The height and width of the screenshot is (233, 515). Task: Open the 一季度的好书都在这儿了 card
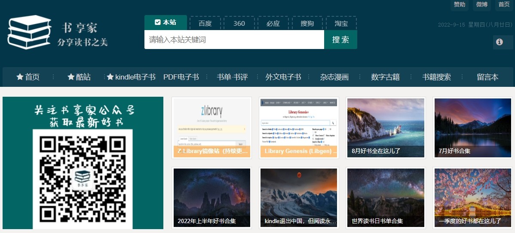[x=473, y=198]
